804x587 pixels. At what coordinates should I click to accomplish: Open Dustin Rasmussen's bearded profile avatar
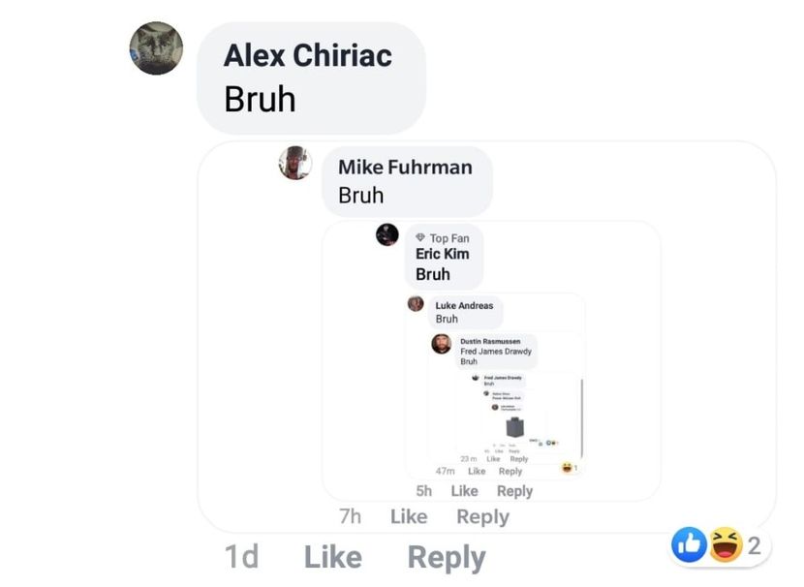click(x=442, y=344)
